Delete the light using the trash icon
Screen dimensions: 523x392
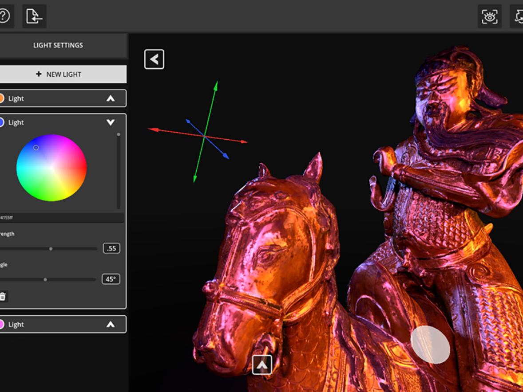pos(3,296)
